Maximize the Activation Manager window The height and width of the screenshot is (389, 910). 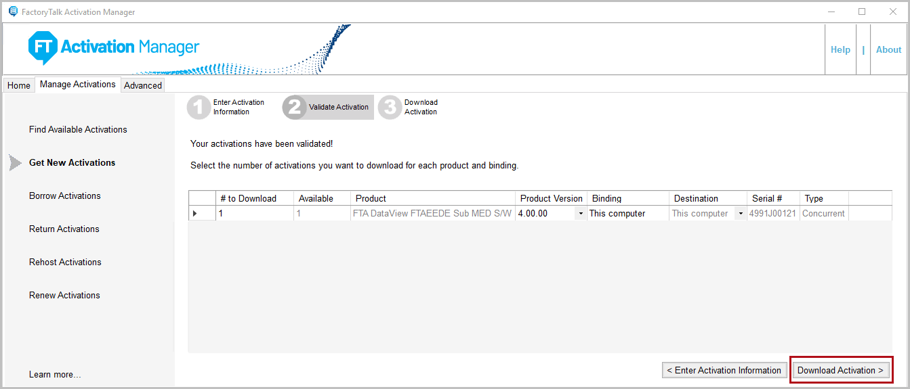(862, 12)
